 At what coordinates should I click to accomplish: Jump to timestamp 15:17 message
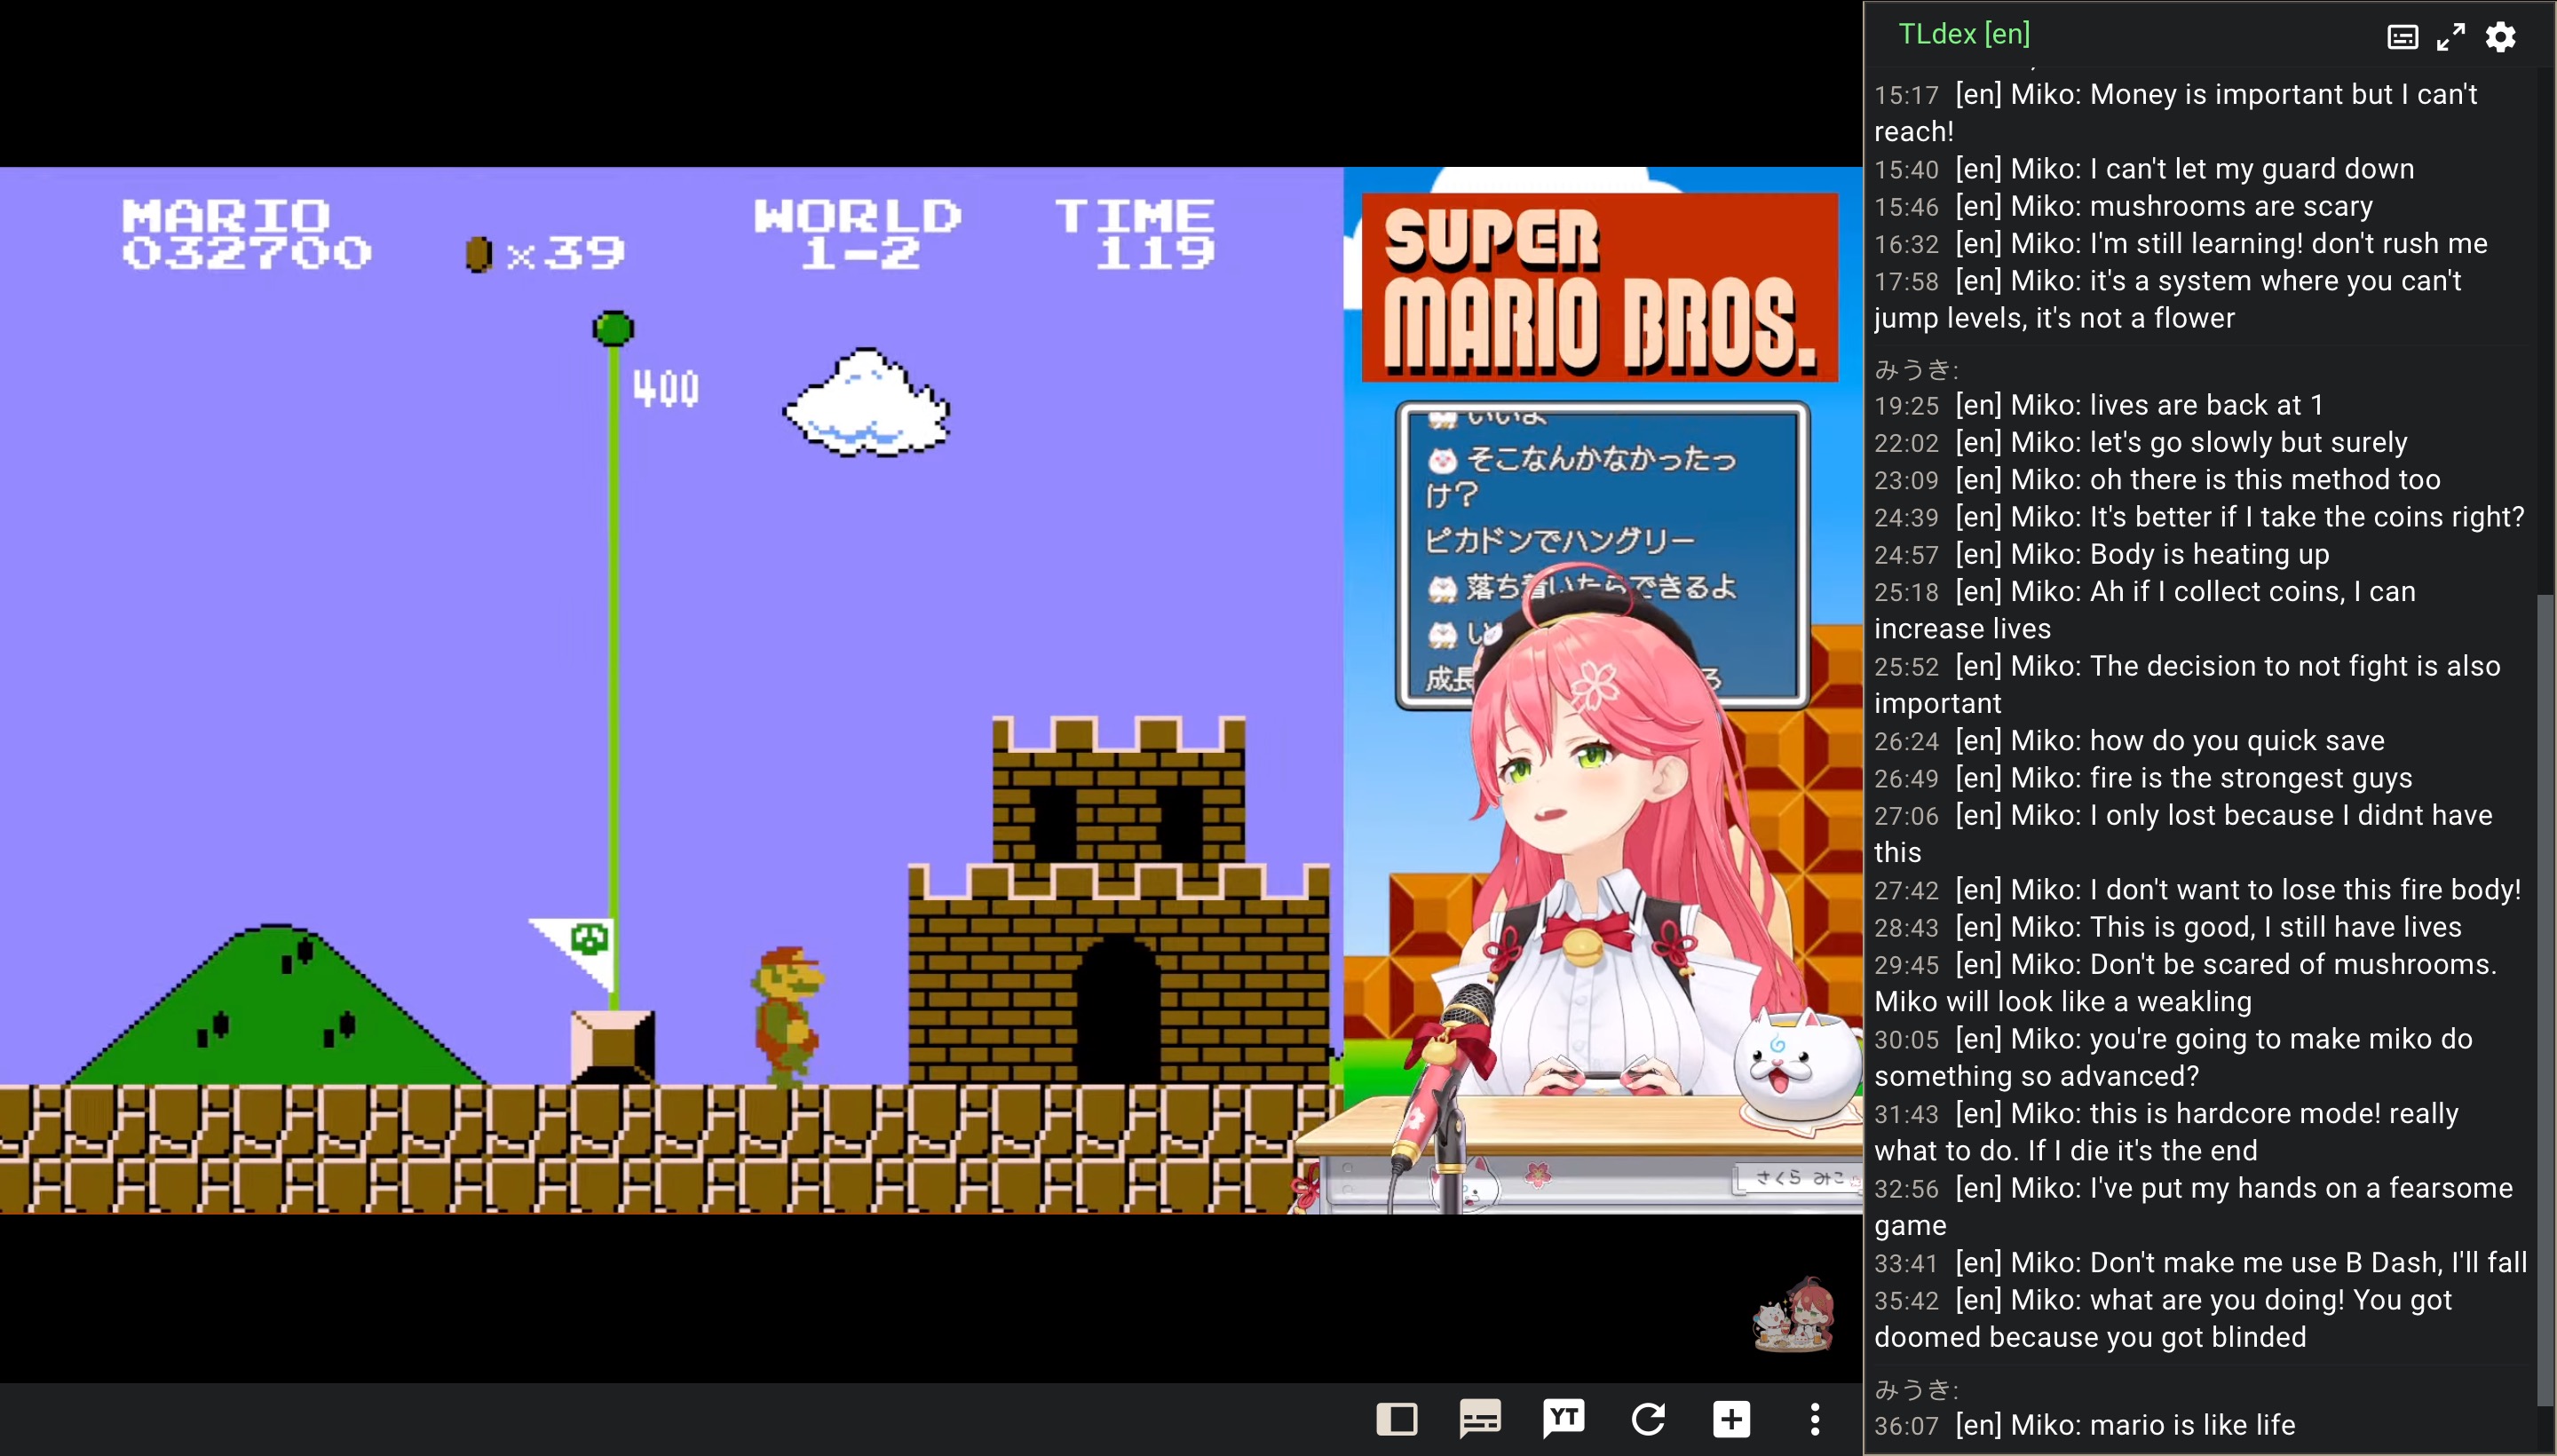click(x=1906, y=95)
